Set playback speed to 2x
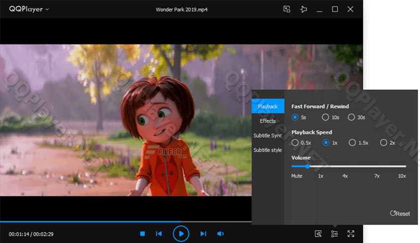 [383, 143]
